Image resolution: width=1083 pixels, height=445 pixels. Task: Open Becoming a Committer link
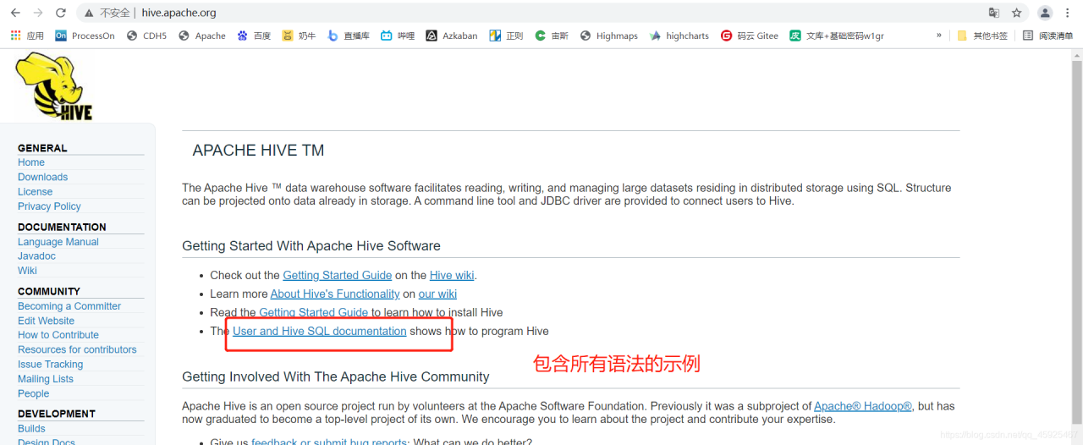[x=69, y=306]
